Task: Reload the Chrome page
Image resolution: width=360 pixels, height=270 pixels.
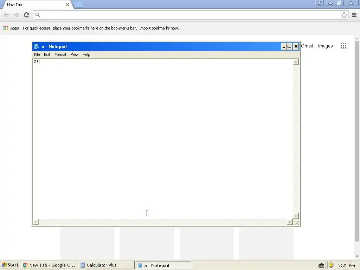Action: [26, 15]
